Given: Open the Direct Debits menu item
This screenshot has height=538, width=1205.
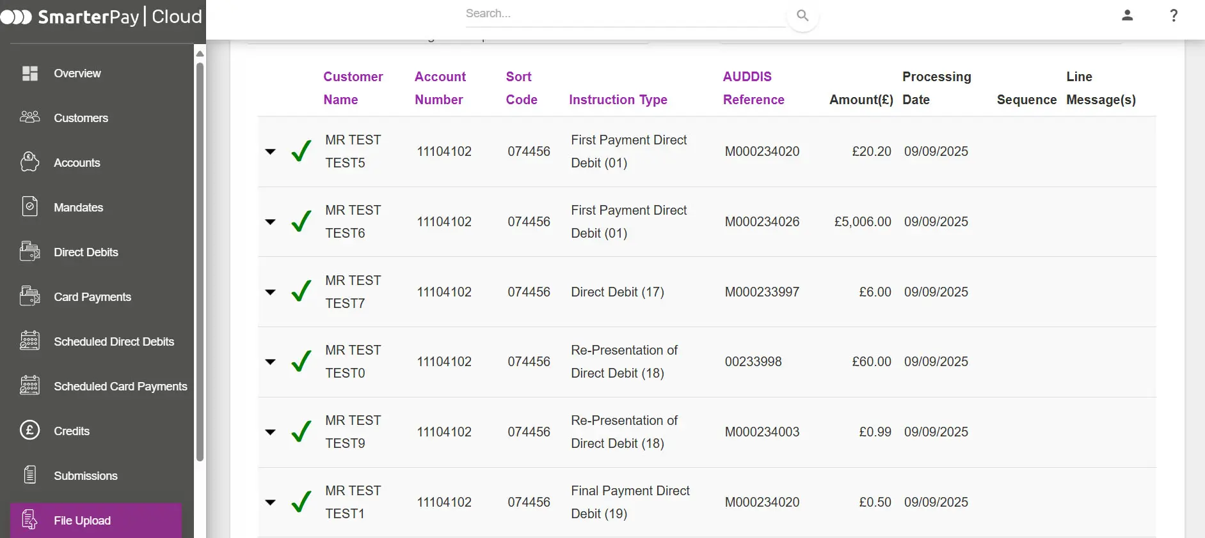Looking at the screenshot, I should (x=86, y=252).
